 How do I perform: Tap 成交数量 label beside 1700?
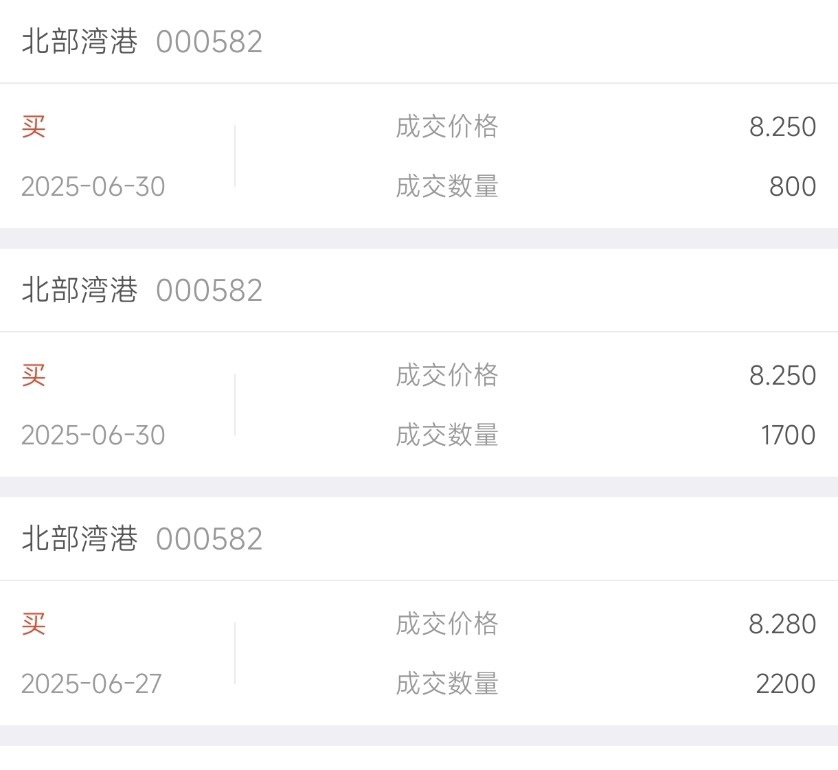pyautogui.click(x=447, y=435)
